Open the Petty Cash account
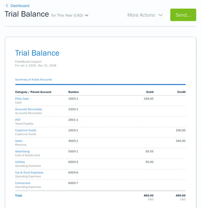This screenshot has height=208, width=201. point(22,99)
